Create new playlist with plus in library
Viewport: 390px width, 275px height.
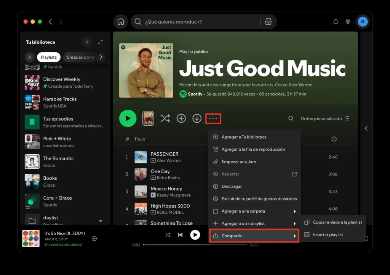click(x=87, y=42)
